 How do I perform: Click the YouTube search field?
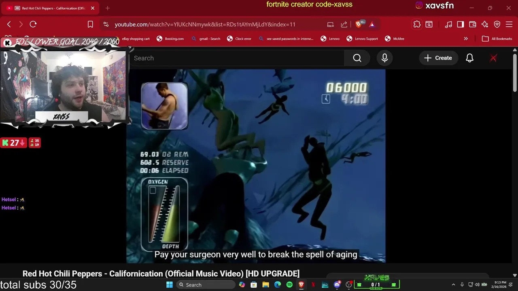point(237,58)
